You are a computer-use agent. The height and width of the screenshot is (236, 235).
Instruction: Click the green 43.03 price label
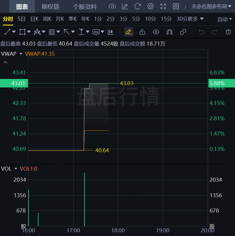[14, 83]
